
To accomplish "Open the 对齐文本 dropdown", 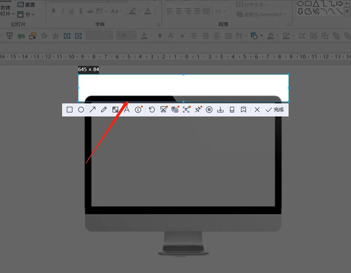I will click(252, 5).
